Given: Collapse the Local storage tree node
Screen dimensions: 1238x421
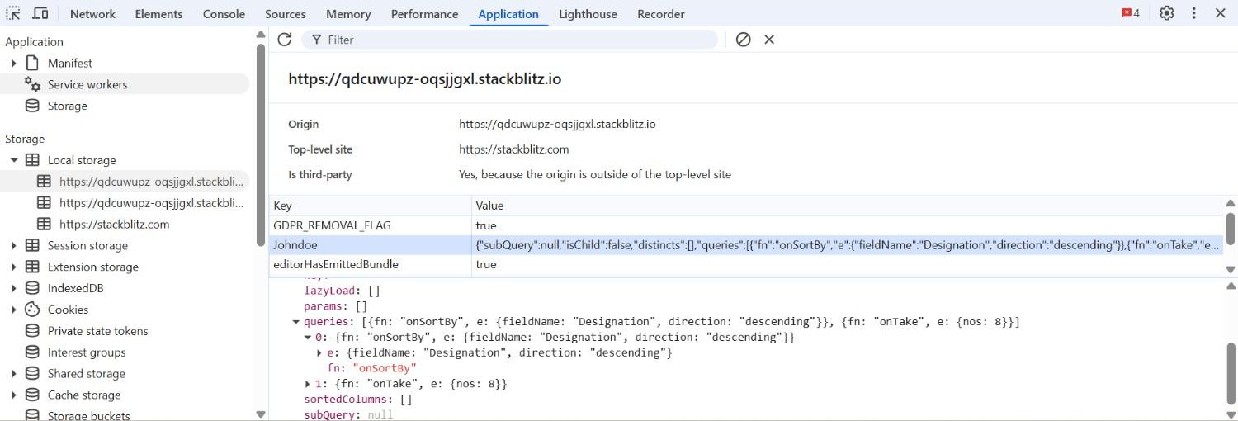Looking at the screenshot, I should [x=14, y=160].
